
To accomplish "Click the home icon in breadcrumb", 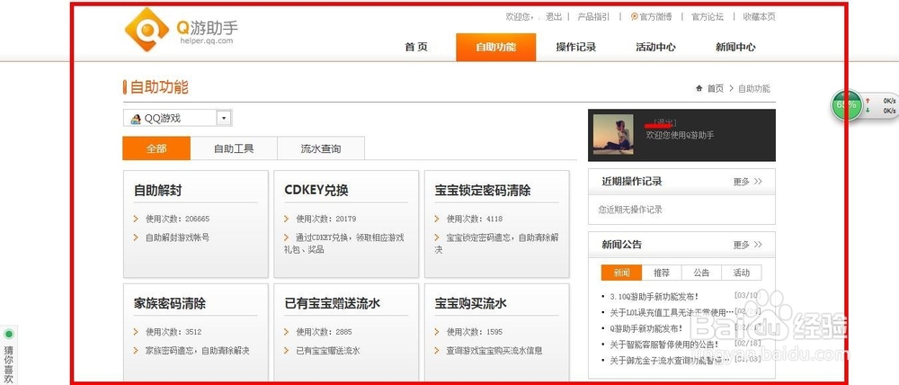I will pos(699,88).
